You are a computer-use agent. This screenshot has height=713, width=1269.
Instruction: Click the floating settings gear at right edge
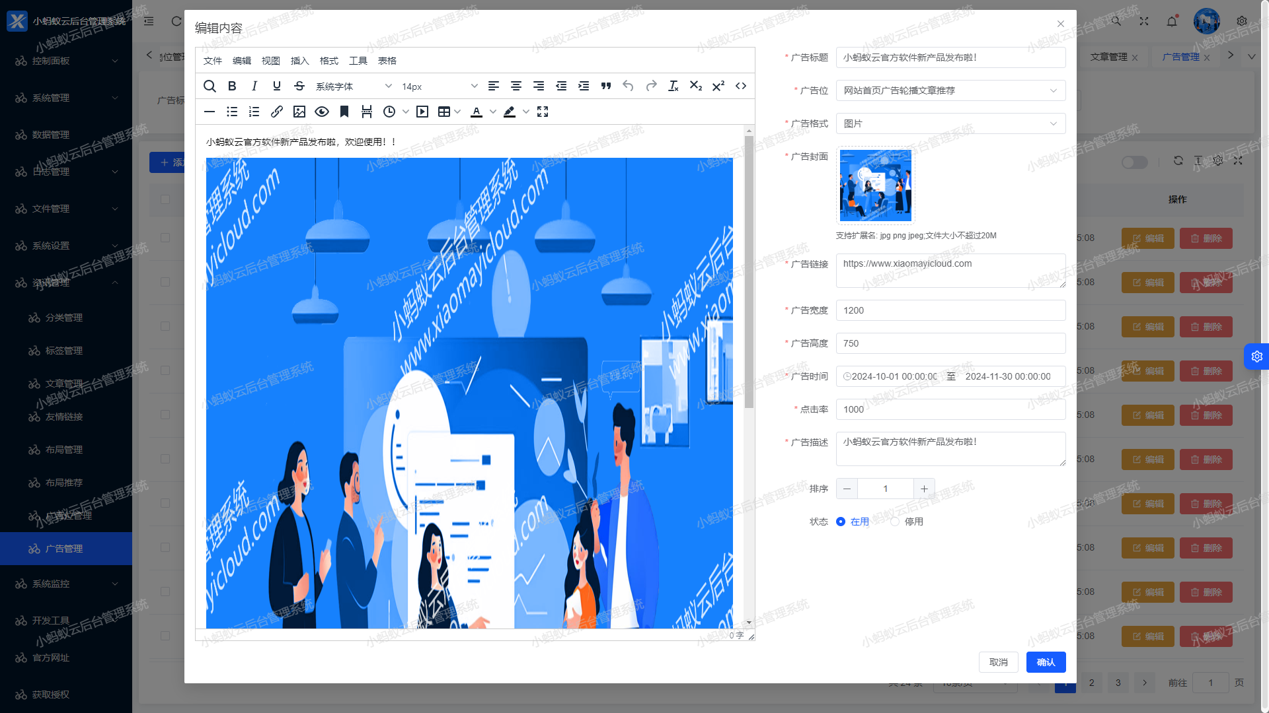pos(1256,356)
